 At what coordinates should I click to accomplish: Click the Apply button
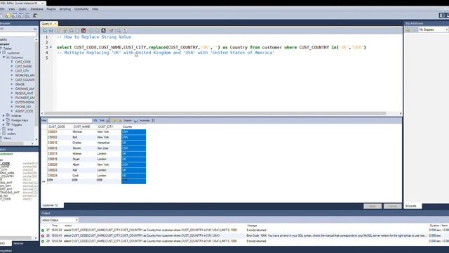pyautogui.click(x=373, y=206)
